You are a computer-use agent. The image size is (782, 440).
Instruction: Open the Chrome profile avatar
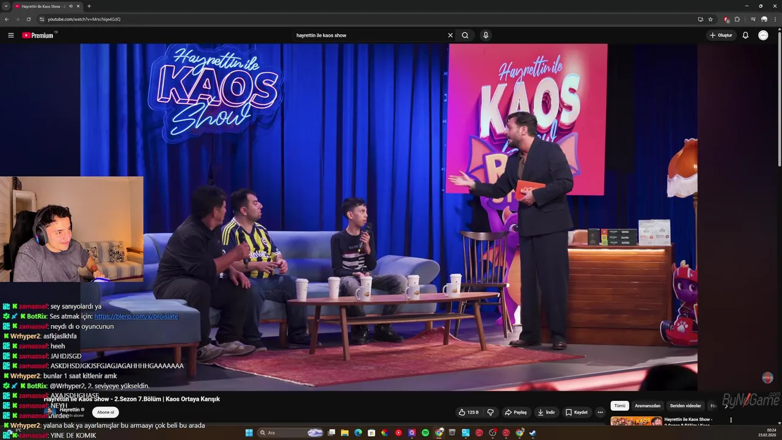tap(764, 19)
